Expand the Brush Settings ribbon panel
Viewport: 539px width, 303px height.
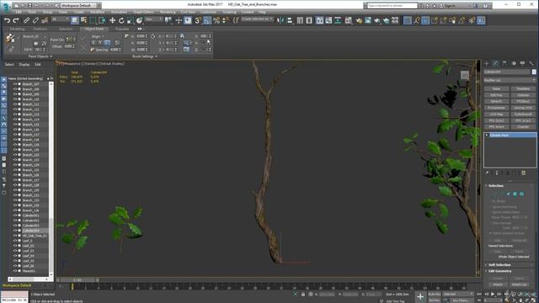(x=145, y=56)
